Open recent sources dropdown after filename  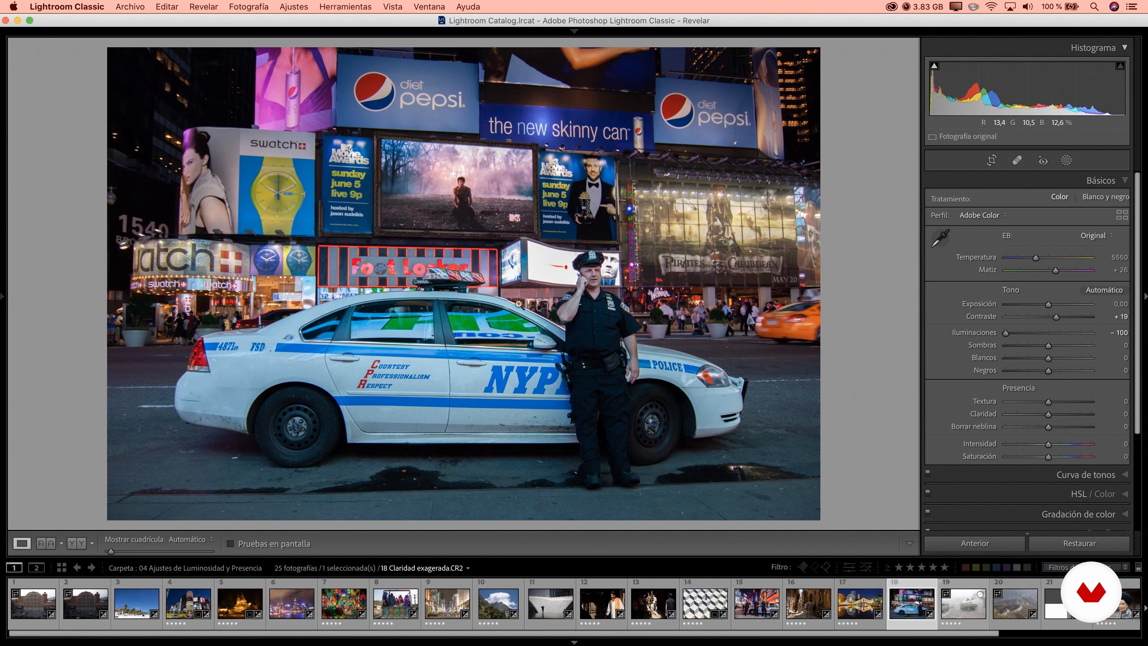468,569
